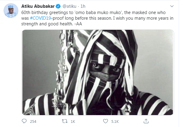This screenshot has width=185, height=127.
Task: Click the share upload icon
Action: click(x=146, y=121)
